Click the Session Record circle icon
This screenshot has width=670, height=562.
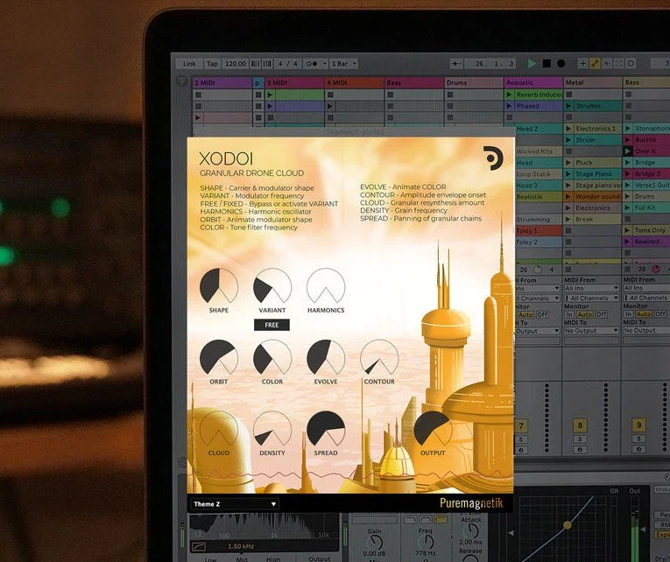[x=631, y=64]
